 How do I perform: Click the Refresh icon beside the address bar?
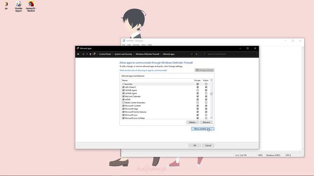(196, 54)
